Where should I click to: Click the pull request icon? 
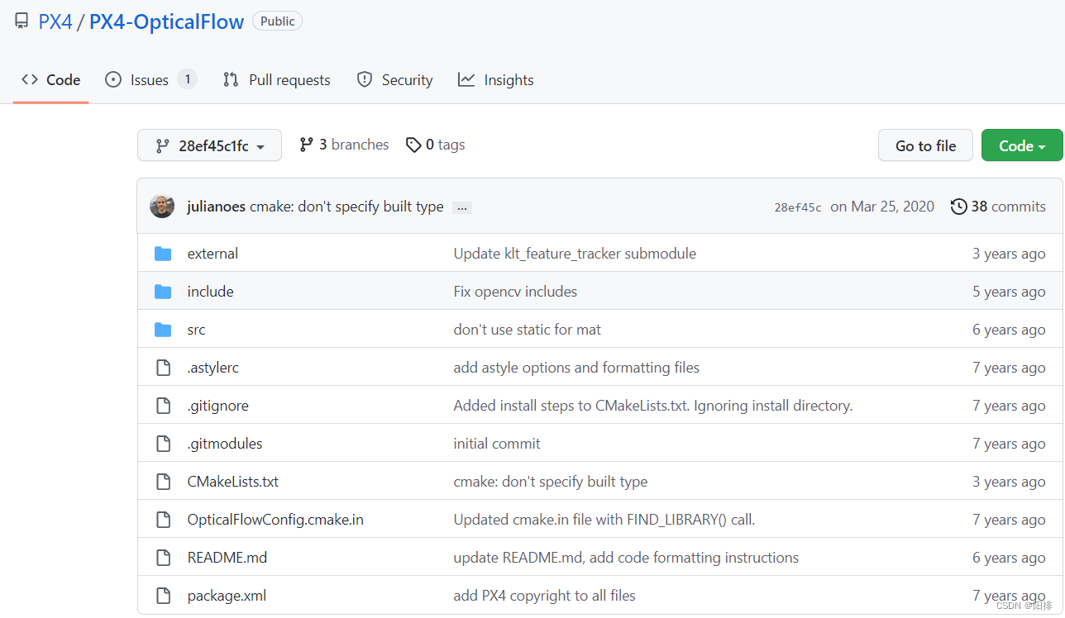tap(231, 79)
